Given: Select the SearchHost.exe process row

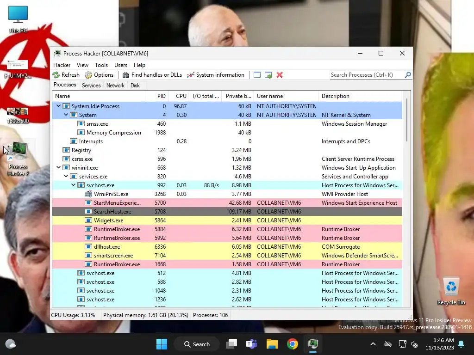Looking at the screenshot, I should pyautogui.click(x=227, y=212).
